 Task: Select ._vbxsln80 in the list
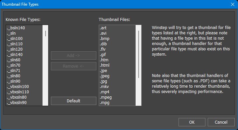pyautogui.click(x=24, y=97)
